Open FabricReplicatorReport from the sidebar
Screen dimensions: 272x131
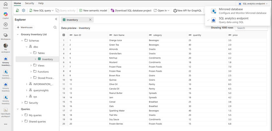5,112
